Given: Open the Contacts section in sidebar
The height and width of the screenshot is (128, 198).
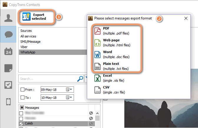Looking at the screenshot, I should (x=8, y=18).
